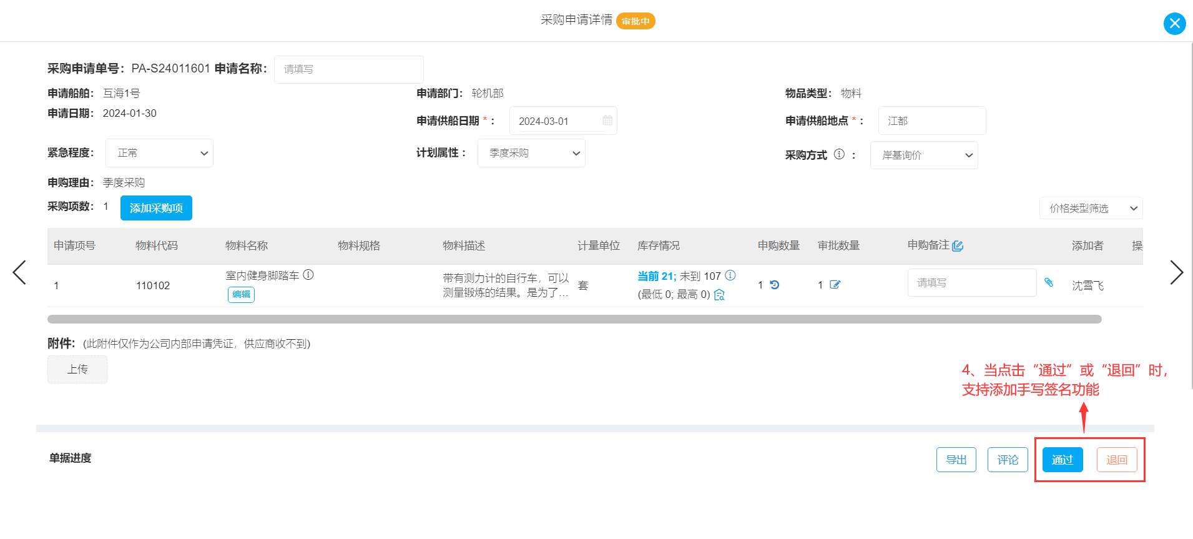This screenshot has height=539, width=1193.
Task: Click the department value 轮机部
Action: click(488, 93)
